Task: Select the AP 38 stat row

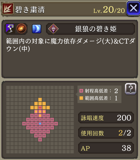Action: point(106,148)
